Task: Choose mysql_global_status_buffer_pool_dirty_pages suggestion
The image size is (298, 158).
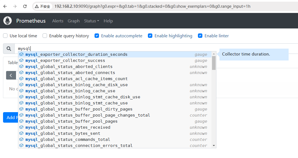Action: (115, 109)
